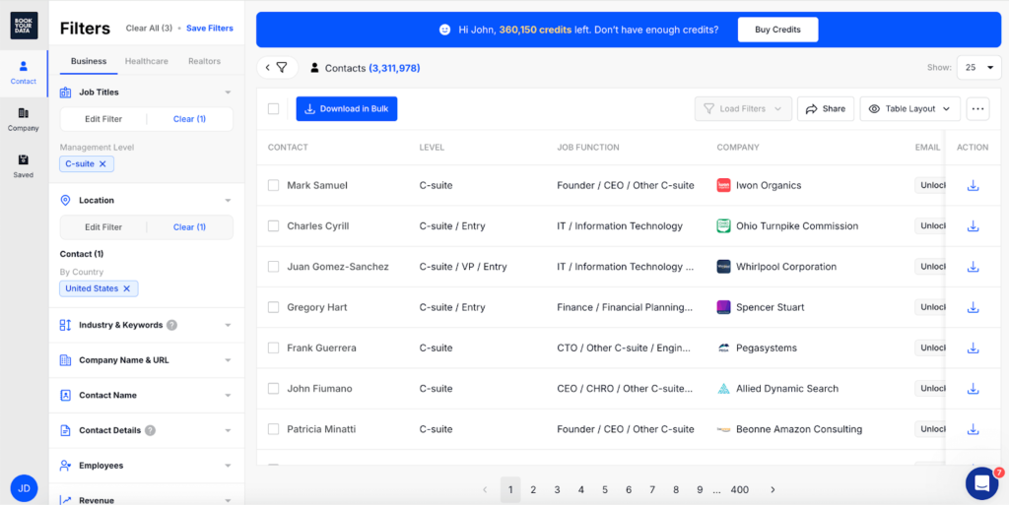Click the Whirlpool Corporation logo

click(723, 267)
